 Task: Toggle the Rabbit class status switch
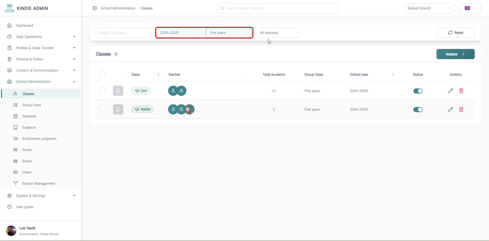pos(418,110)
